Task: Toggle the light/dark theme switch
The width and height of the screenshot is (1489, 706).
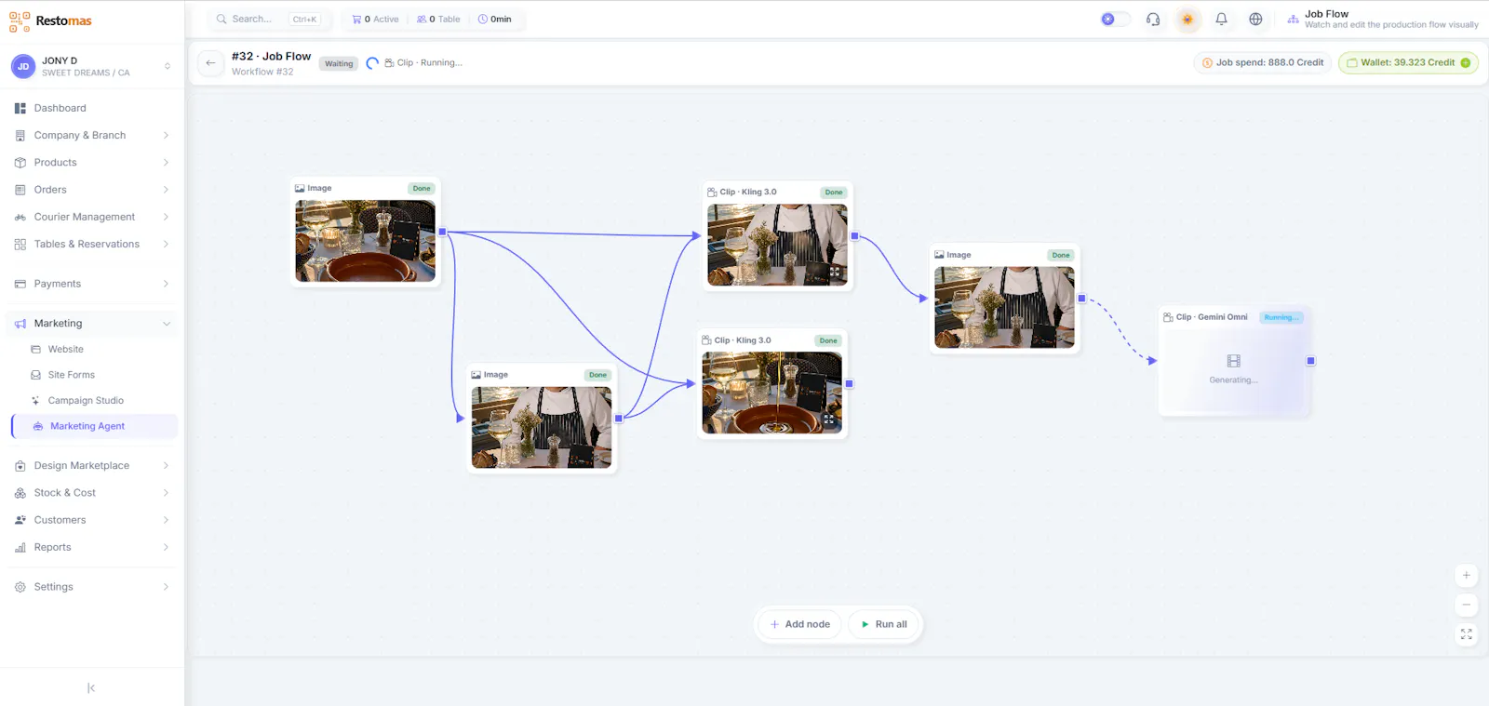Action: (1115, 19)
